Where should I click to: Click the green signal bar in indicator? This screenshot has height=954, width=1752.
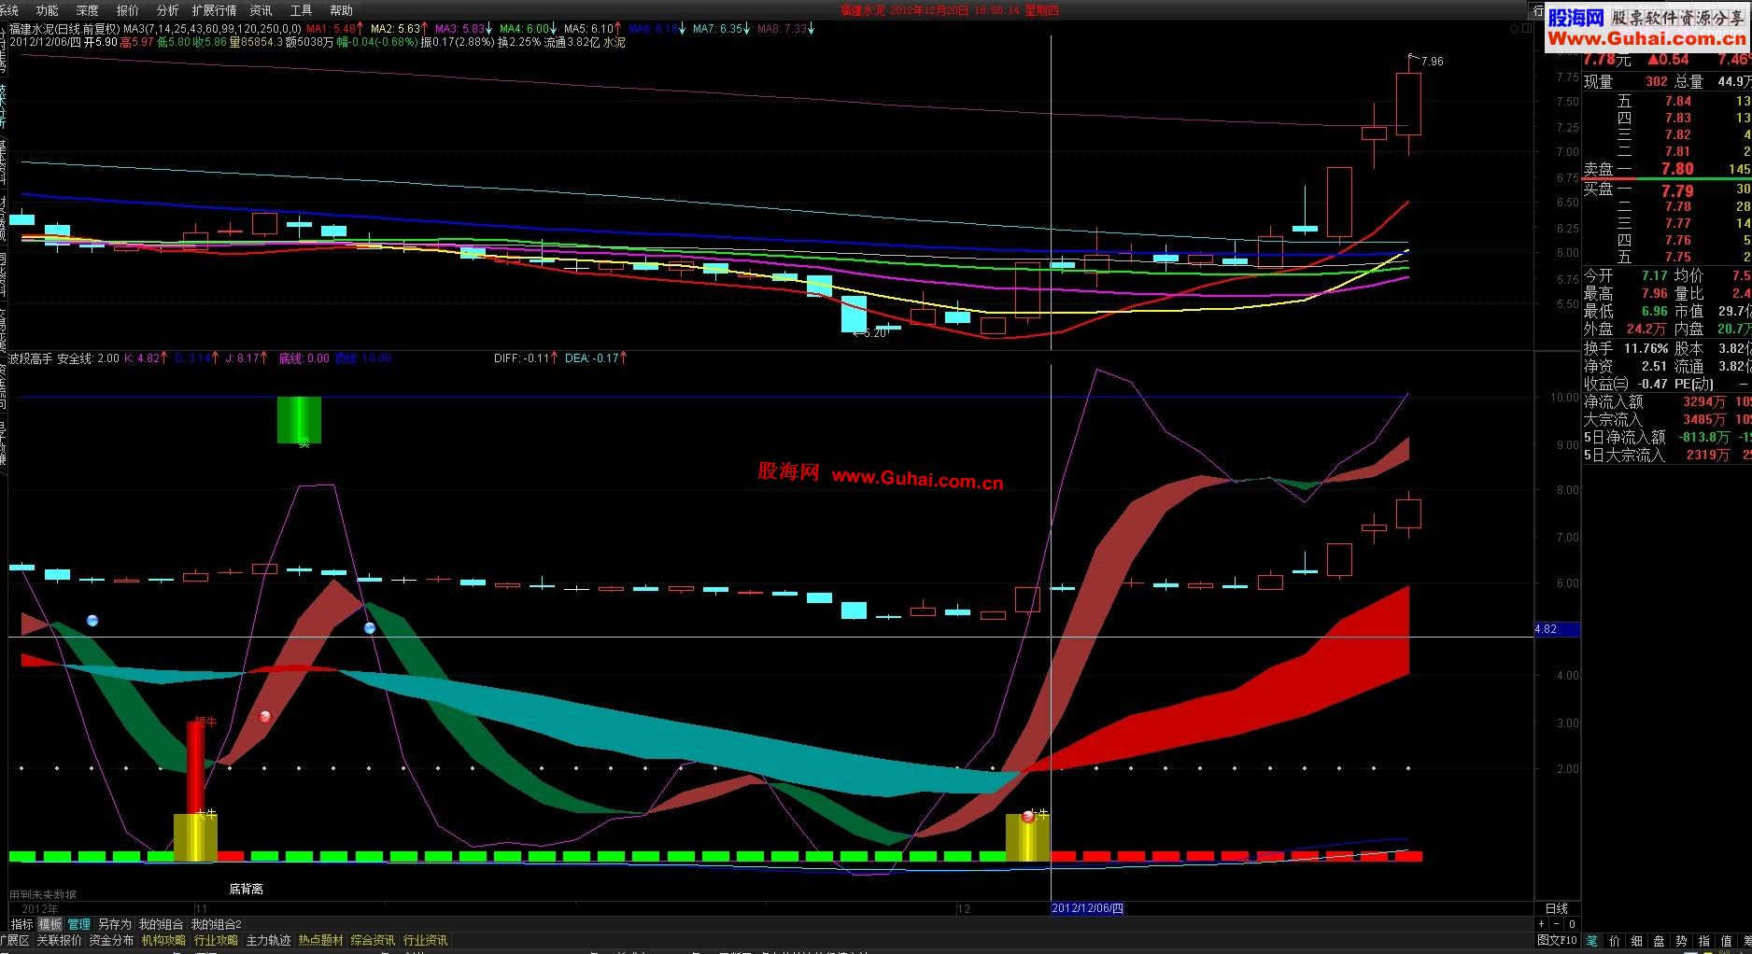coord(299,420)
